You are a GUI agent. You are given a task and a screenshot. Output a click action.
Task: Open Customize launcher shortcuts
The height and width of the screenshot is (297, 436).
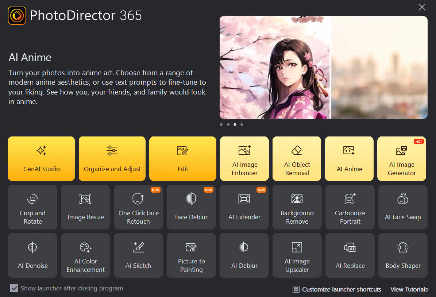337,289
